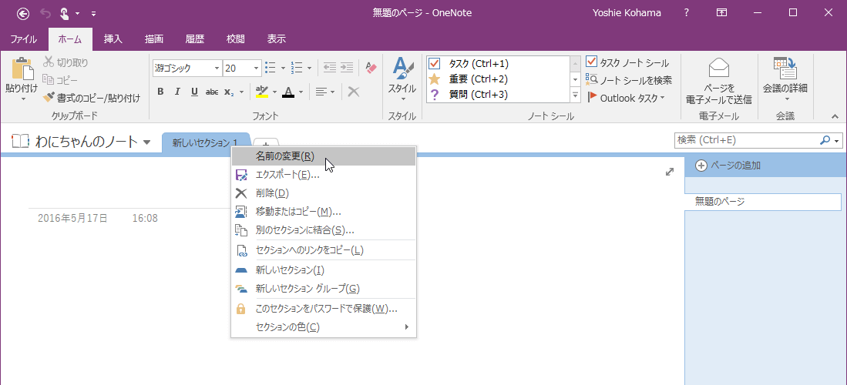
Task: Click the 新しいセクション 1 section tab
Action: point(206,142)
